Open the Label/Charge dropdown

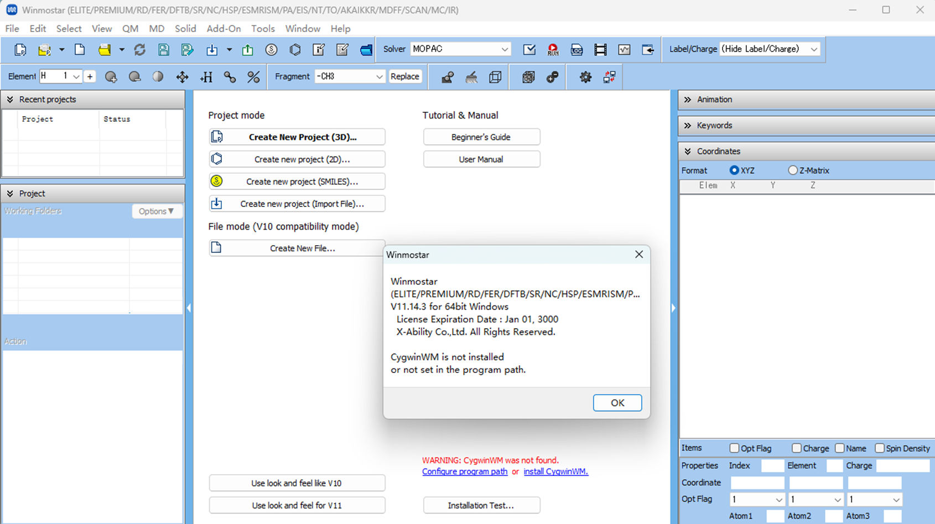pyautogui.click(x=770, y=49)
